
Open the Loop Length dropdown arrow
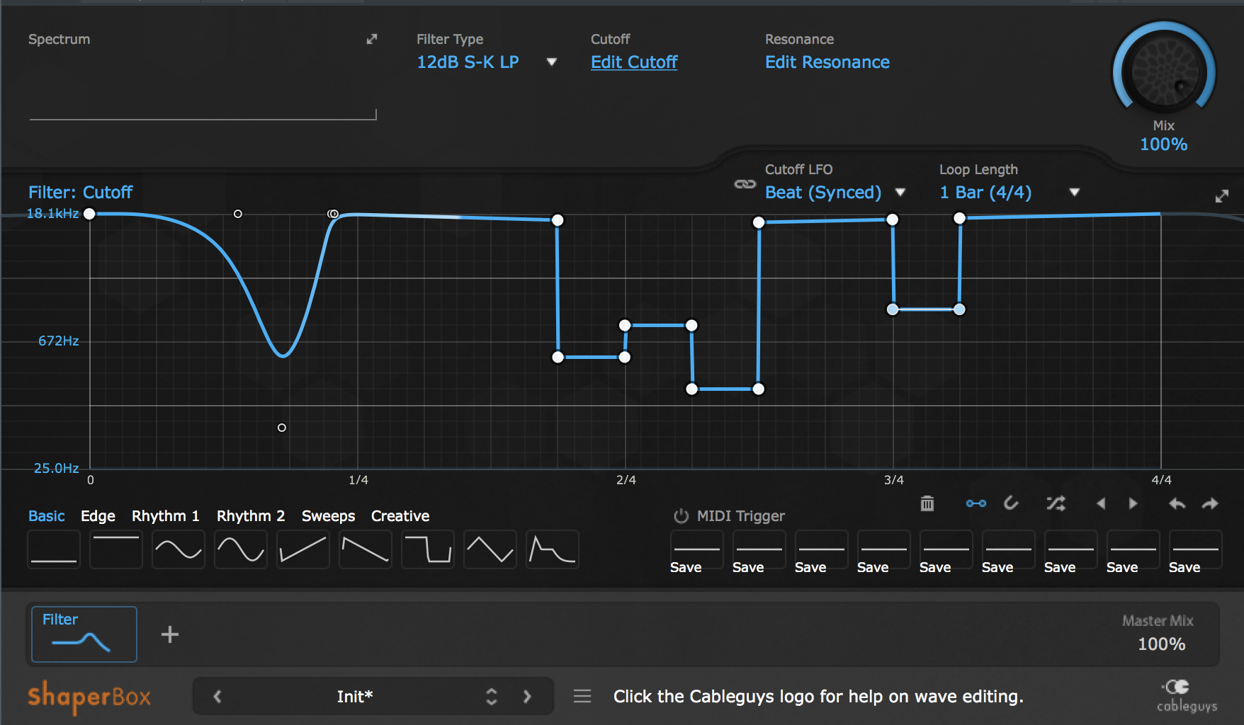(1074, 193)
